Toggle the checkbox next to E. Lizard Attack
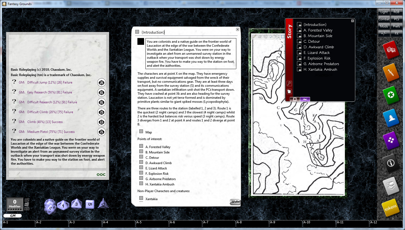The image size is (405, 230). [x=141, y=167]
